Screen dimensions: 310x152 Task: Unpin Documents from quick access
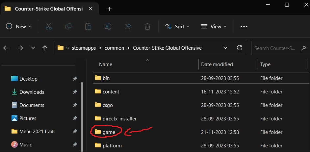[x=75, y=105]
